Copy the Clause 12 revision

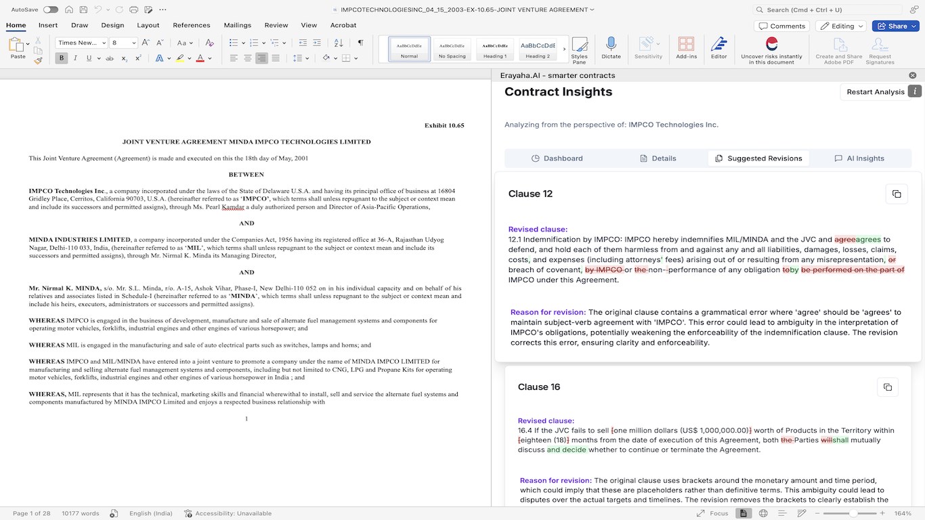click(x=897, y=194)
